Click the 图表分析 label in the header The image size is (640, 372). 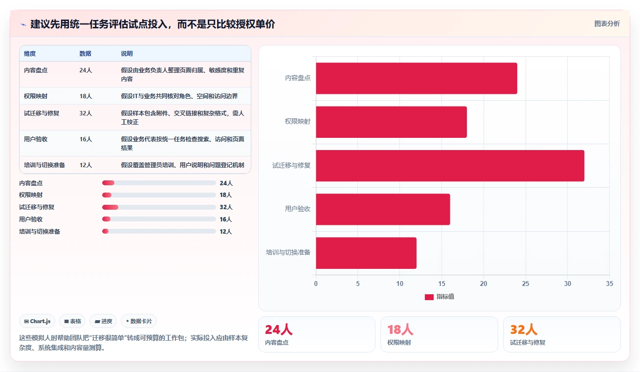click(x=607, y=23)
